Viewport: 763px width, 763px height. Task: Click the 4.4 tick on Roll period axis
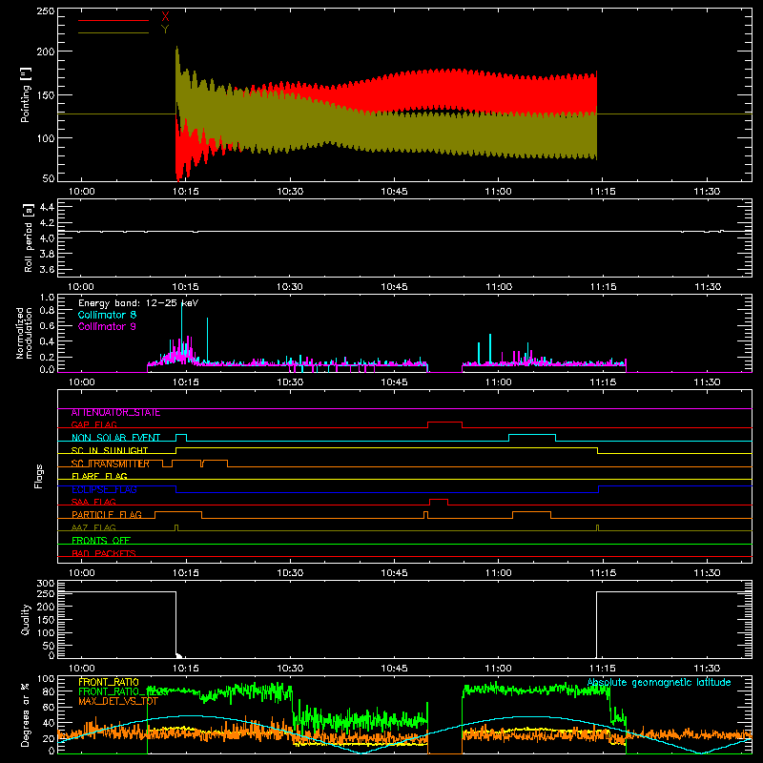[46, 207]
